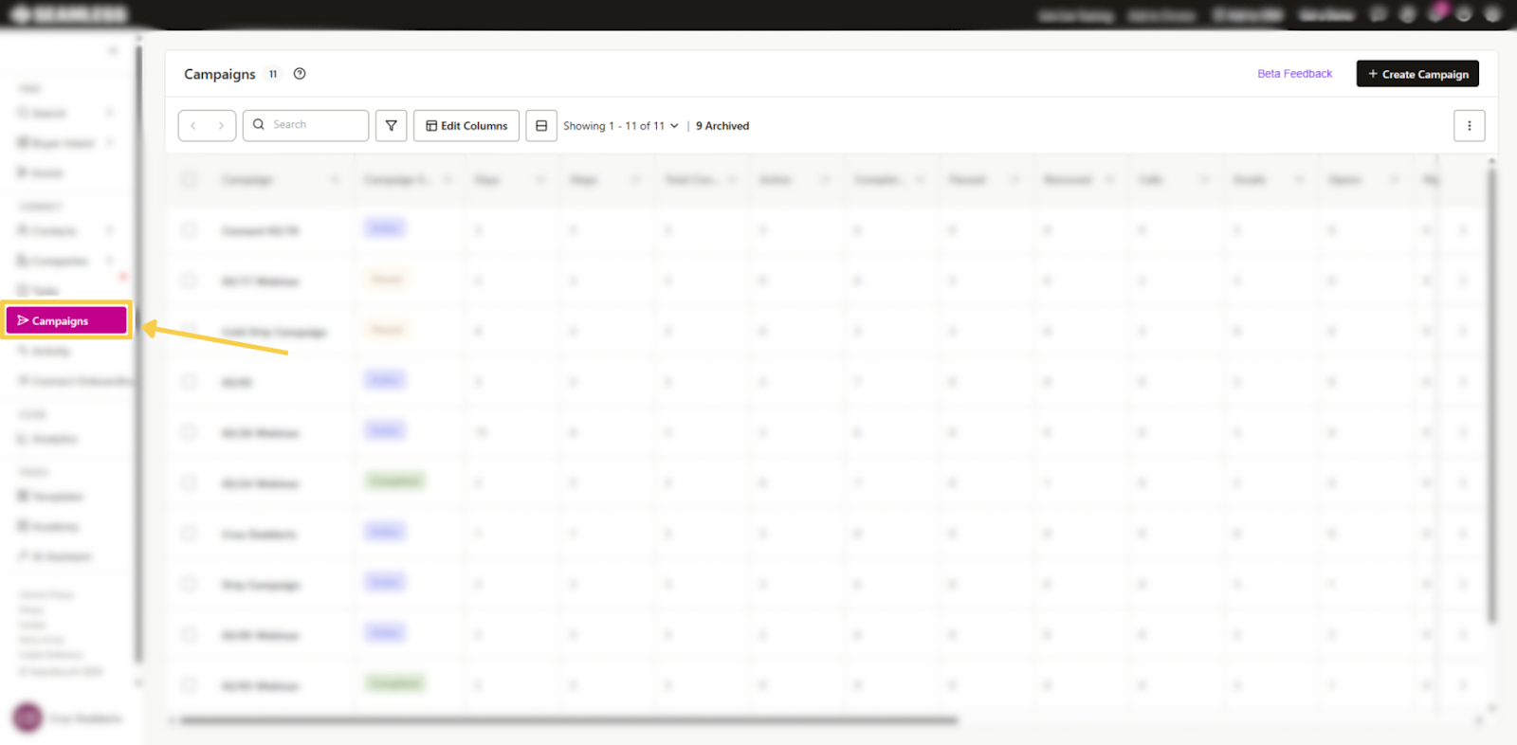Viewport: 1517px width, 745px height.
Task: Go to previous page arrow
Action: [193, 125]
